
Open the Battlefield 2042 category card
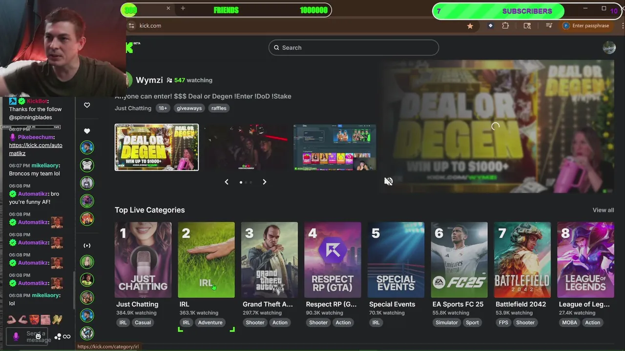click(x=522, y=260)
